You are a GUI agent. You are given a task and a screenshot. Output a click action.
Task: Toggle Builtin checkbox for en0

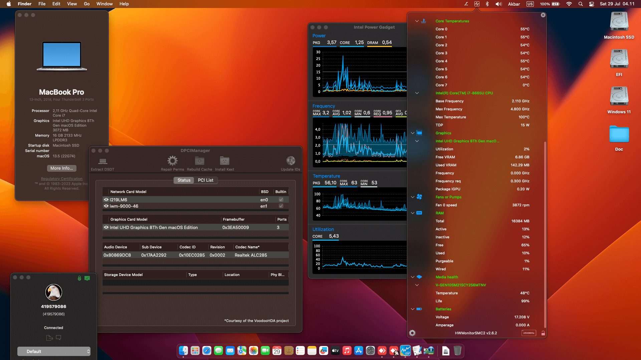pos(281,200)
